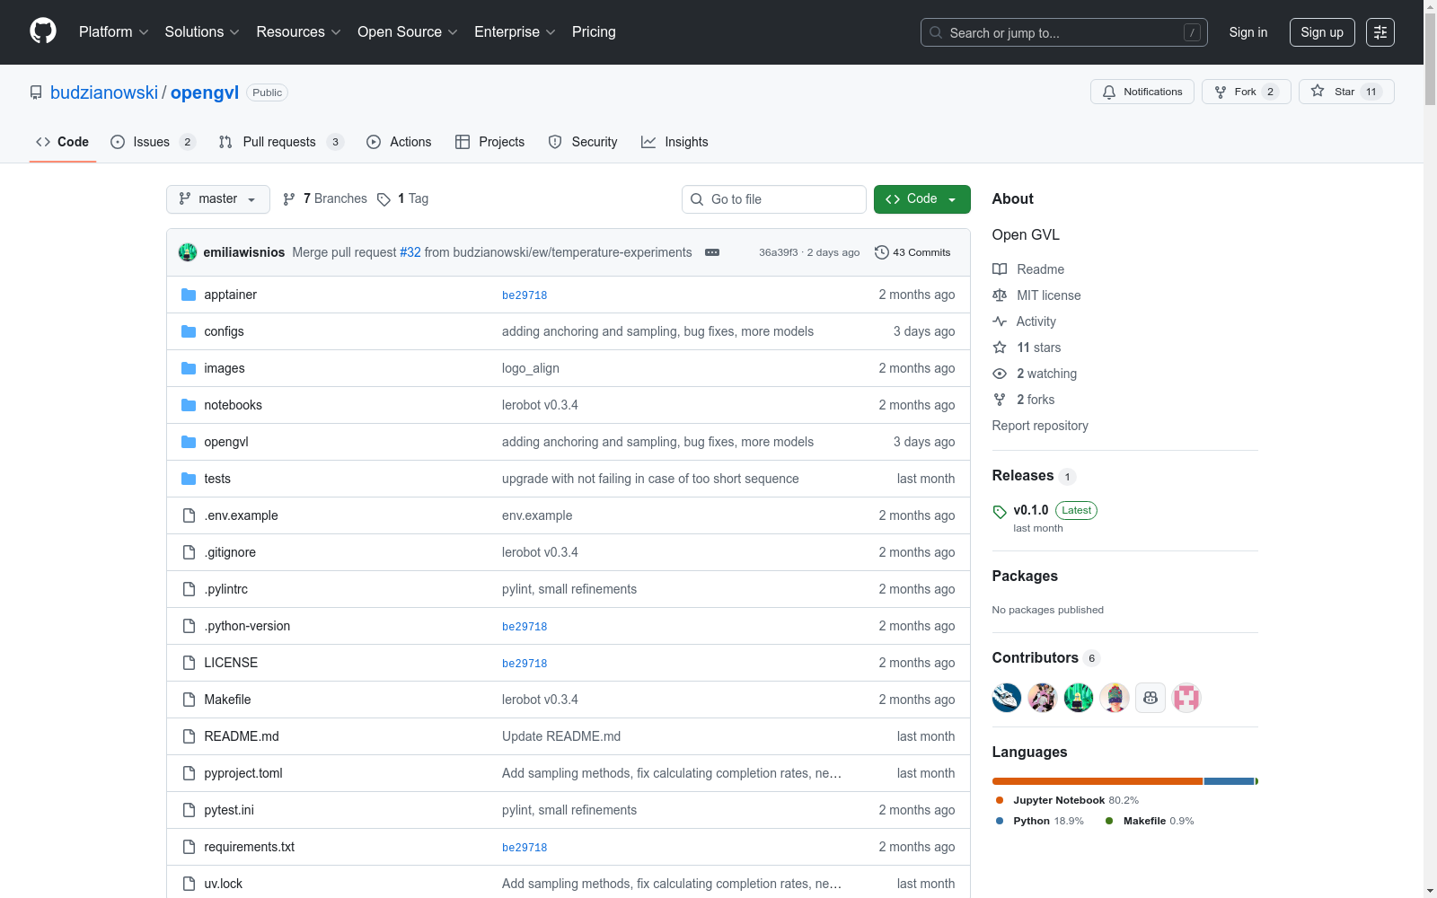This screenshot has height=898, width=1437.
Task: Open the README.md file
Action: [242, 736]
